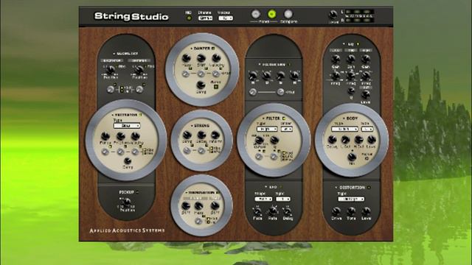Image resolution: width=472 pixels, height=265 pixels.
Task: Switch to Panel A view button
Action: [x=256, y=14]
